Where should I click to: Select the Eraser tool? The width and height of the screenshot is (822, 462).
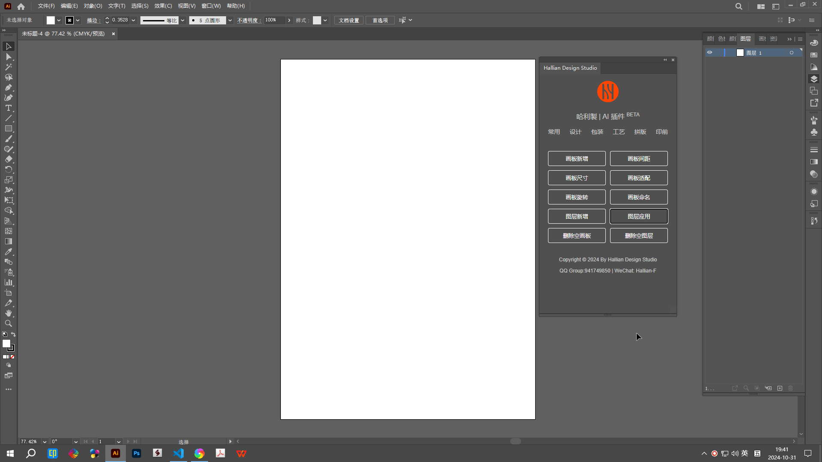click(9, 159)
